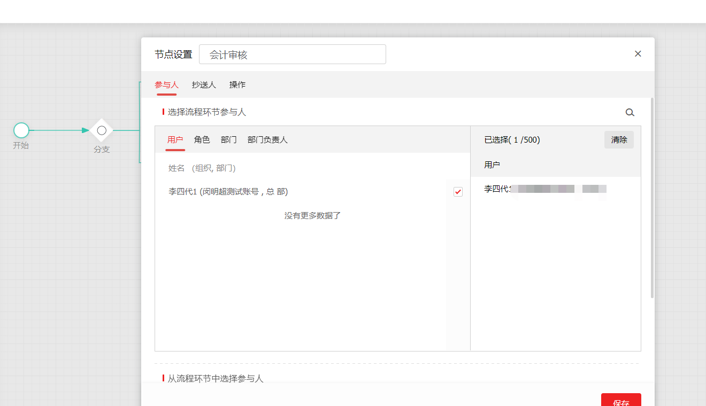The height and width of the screenshot is (406, 706).
Task: Click the dialog's vertical scrollbar
Action: [652, 198]
